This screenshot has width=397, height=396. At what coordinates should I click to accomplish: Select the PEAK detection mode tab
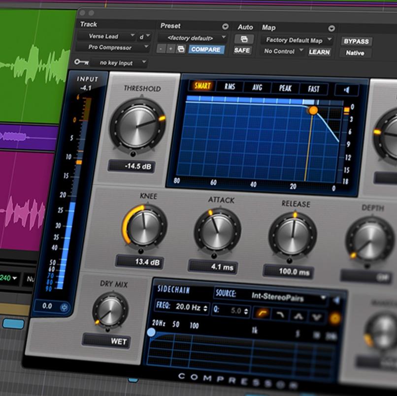pos(285,89)
